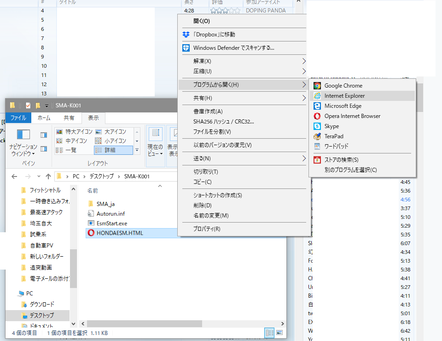Choose 名前の変更(M) in the context menu
442x341 pixels.
click(243, 216)
